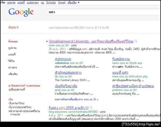
Task: Open the Admission sitelink
Action: point(63,59)
